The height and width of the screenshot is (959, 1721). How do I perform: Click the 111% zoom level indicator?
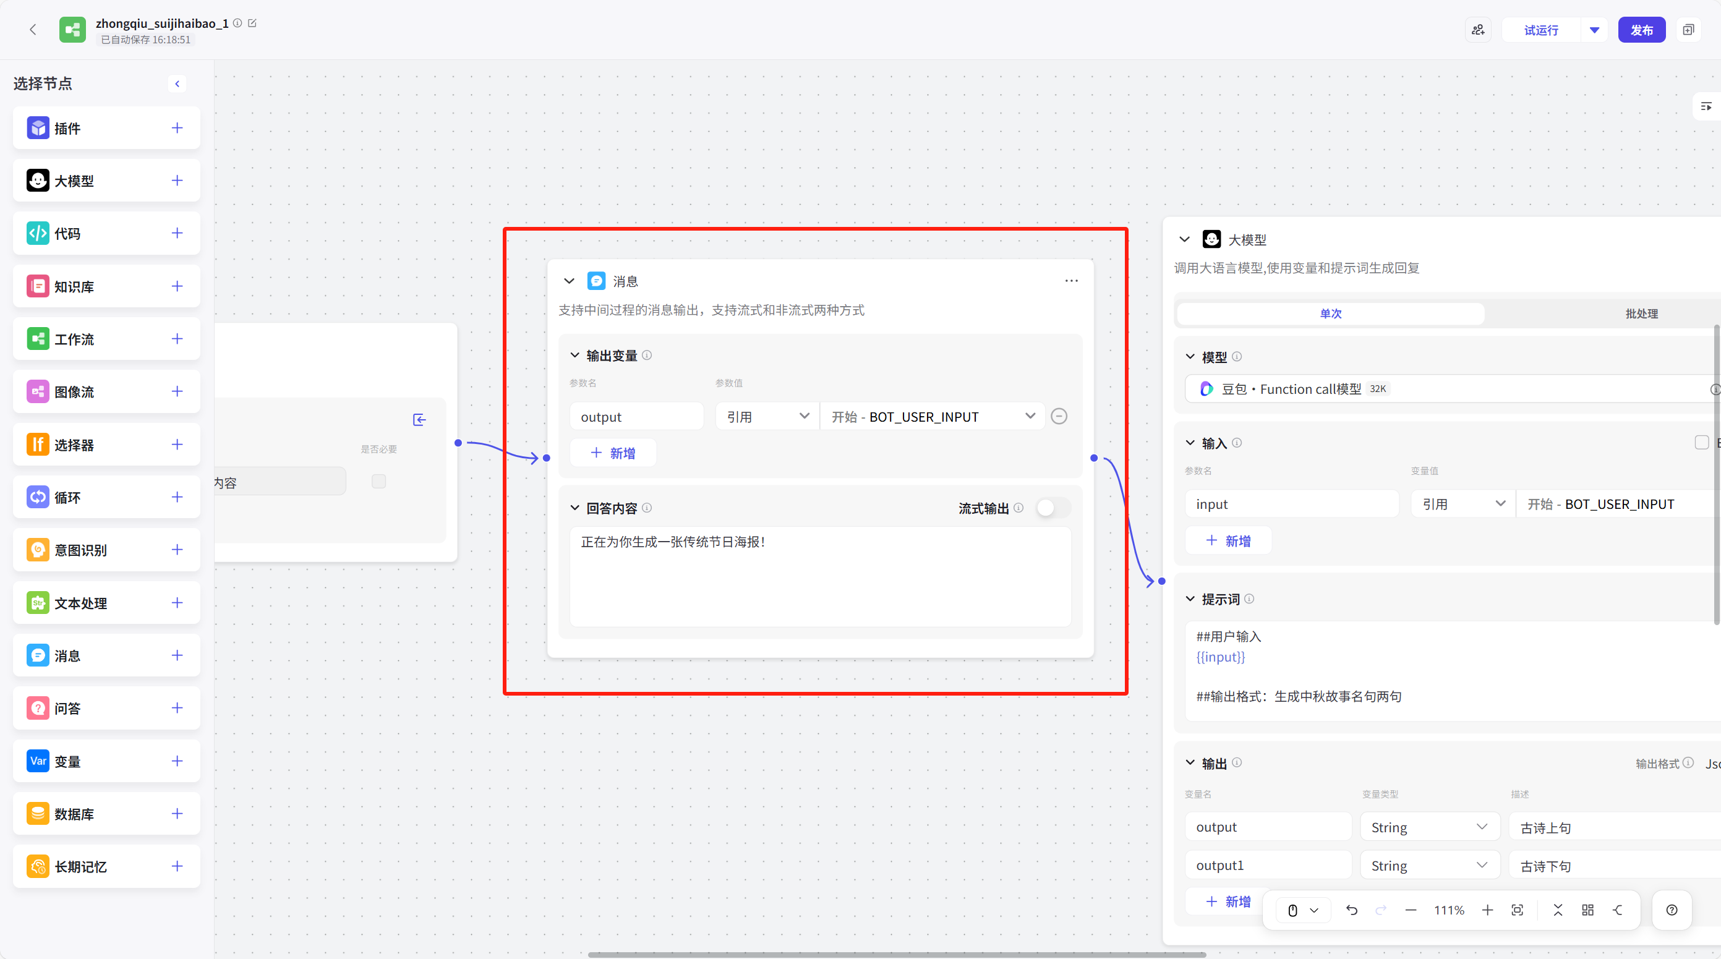coord(1448,910)
